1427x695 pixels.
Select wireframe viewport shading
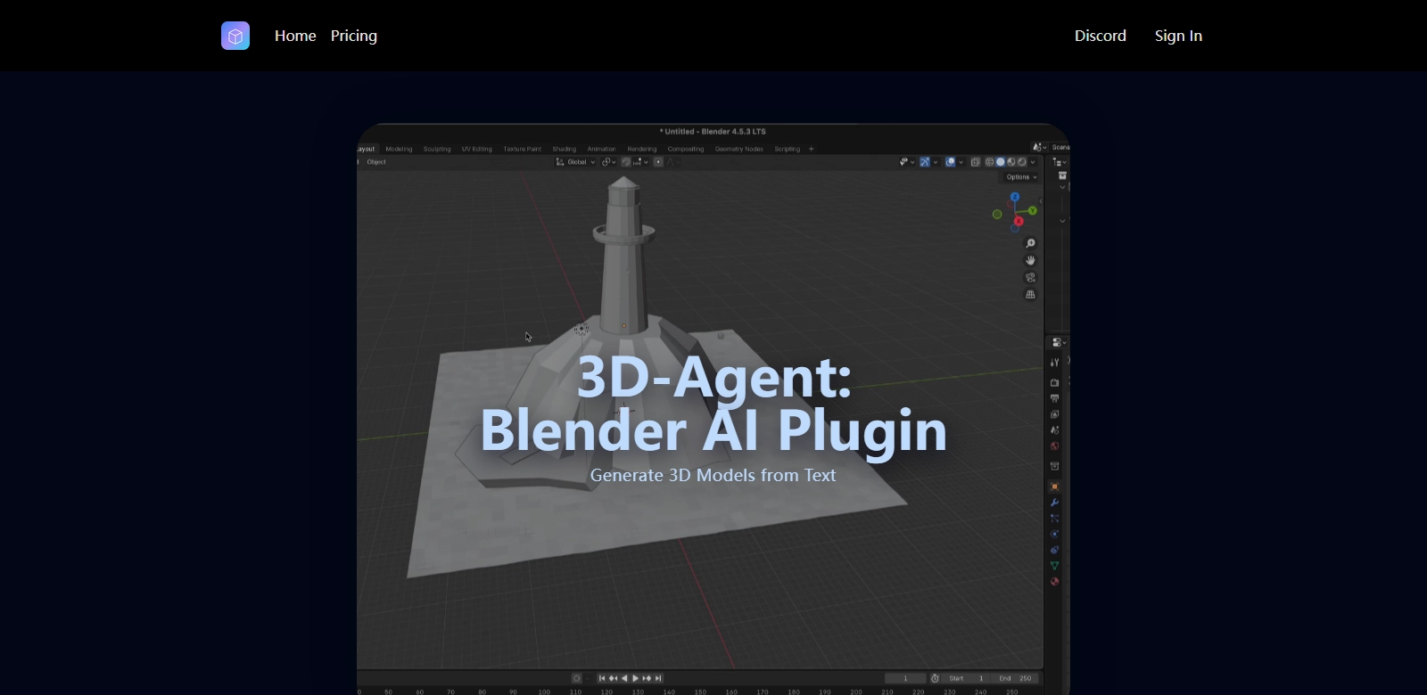pyautogui.click(x=989, y=162)
